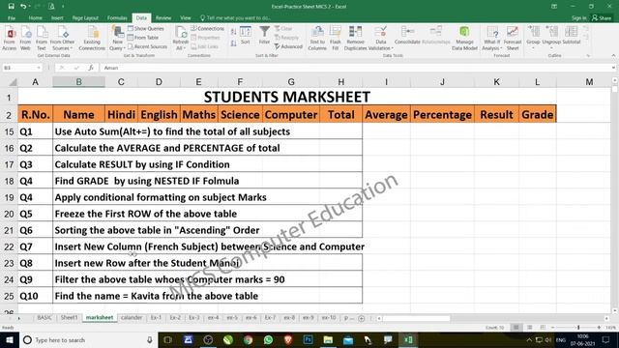Open Recent Sources list

pyautogui.click(x=147, y=46)
